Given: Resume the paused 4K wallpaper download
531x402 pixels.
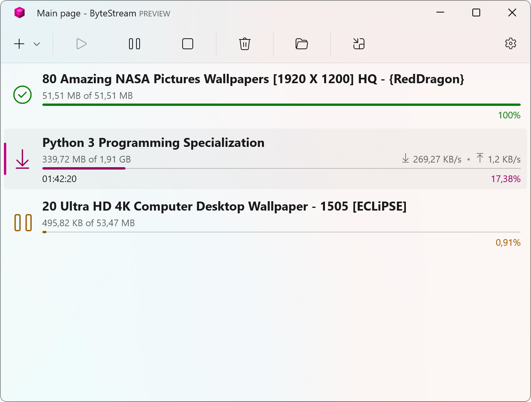Looking at the screenshot, I should [23, 223].
